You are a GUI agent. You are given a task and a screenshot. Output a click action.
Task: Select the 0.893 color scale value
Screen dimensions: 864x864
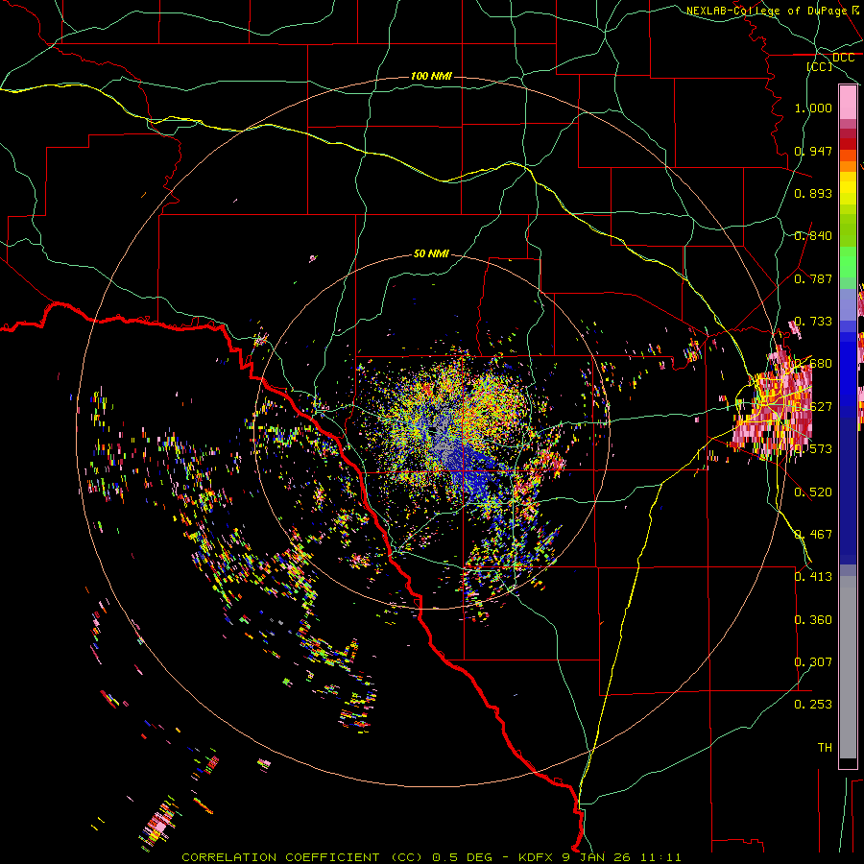click(813, 193)
